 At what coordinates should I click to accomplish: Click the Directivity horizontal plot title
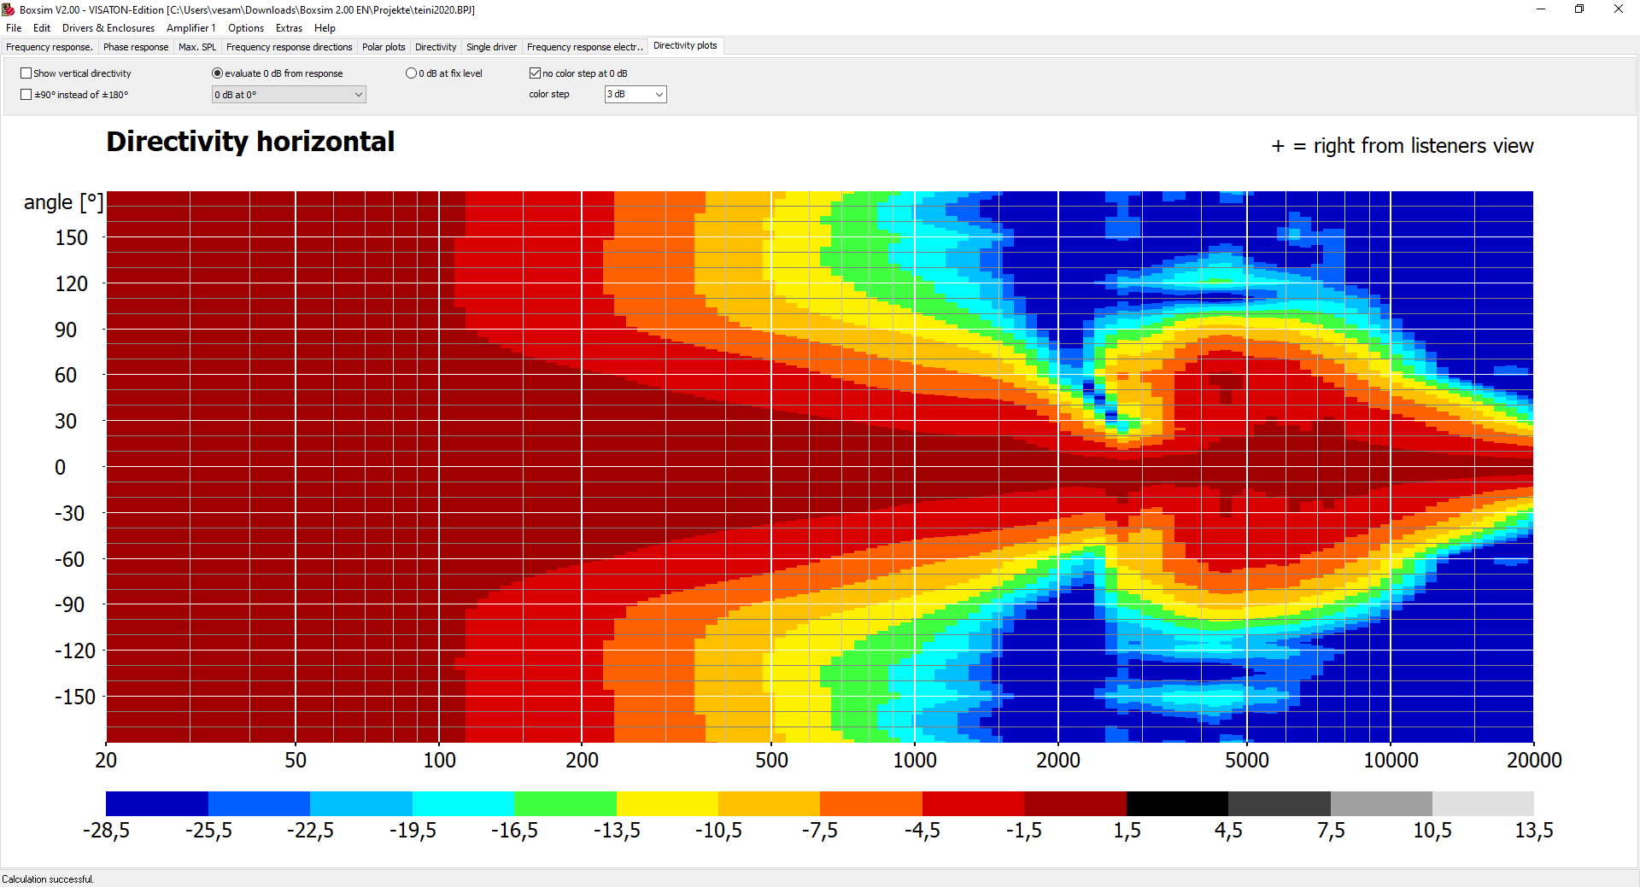(x=250, y=142)
